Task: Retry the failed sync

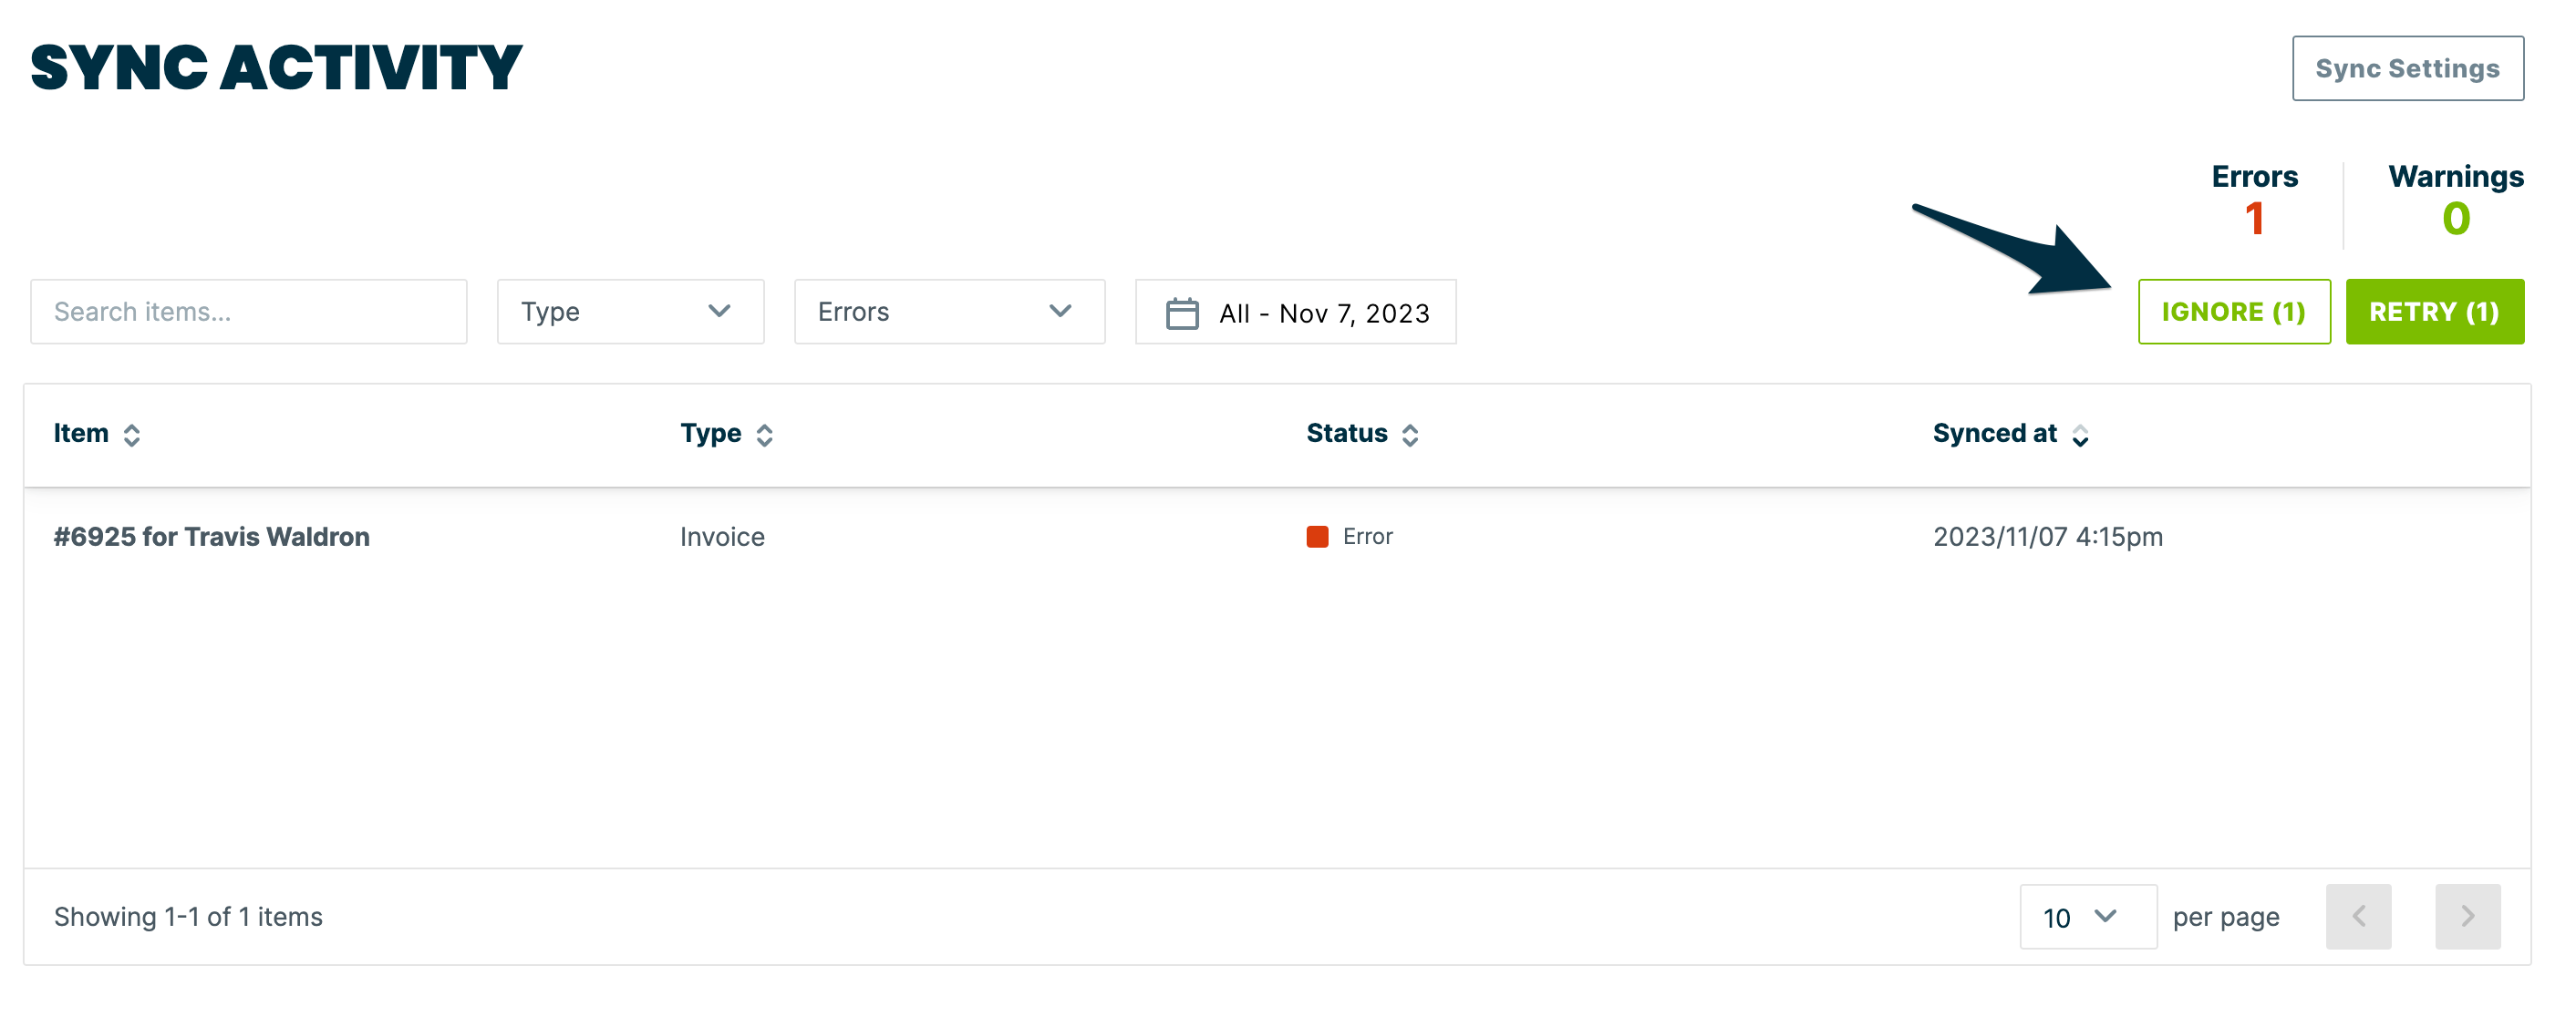Action: point(2433,312)
